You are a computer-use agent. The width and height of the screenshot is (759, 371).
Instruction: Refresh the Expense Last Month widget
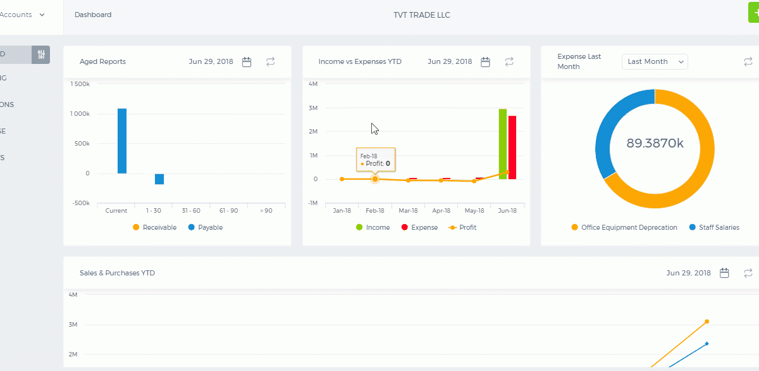click(748, 62)
